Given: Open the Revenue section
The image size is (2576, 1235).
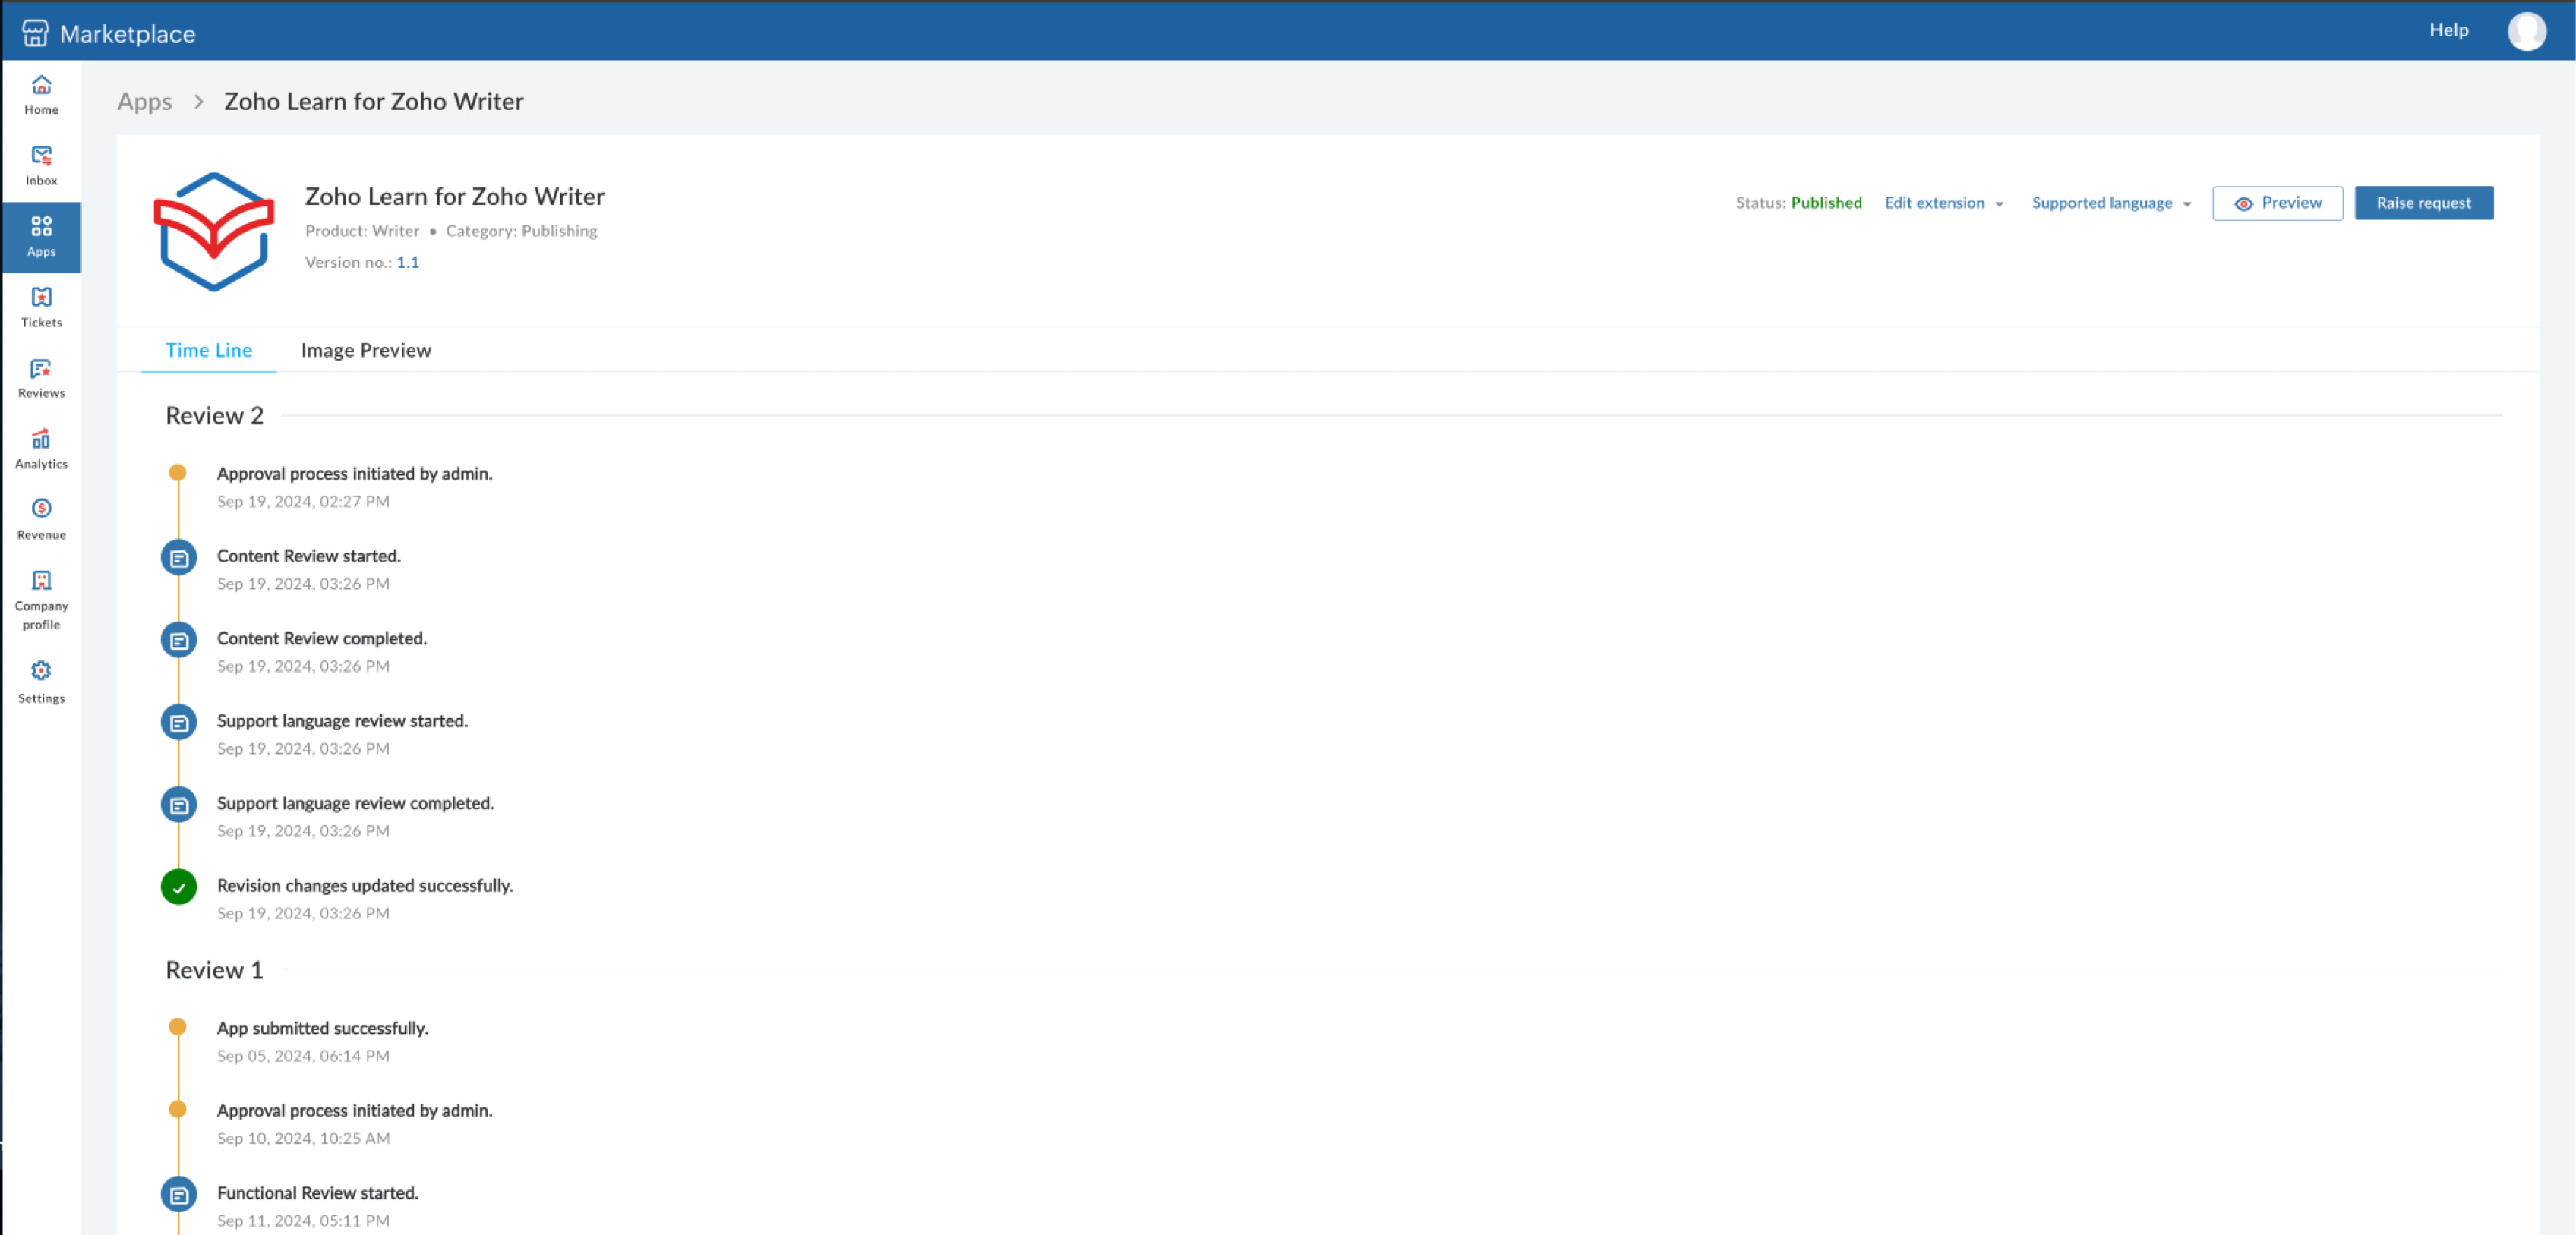Looking at the screenshot, I should [x=41, y=519].
